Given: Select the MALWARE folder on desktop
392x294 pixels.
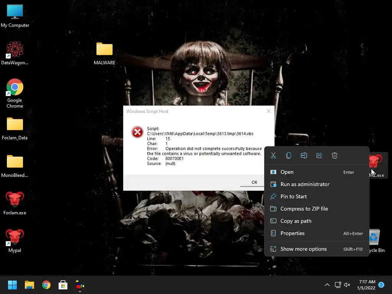Looking at the screenshot, I should [105, 53].
